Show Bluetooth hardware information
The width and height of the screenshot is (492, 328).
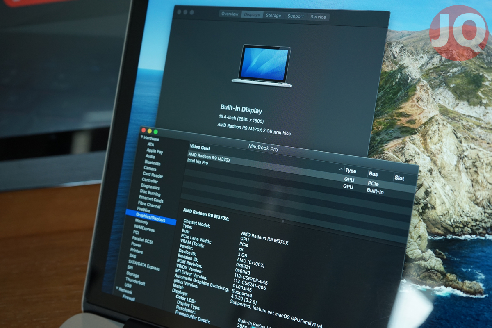(x=153, y=163)
